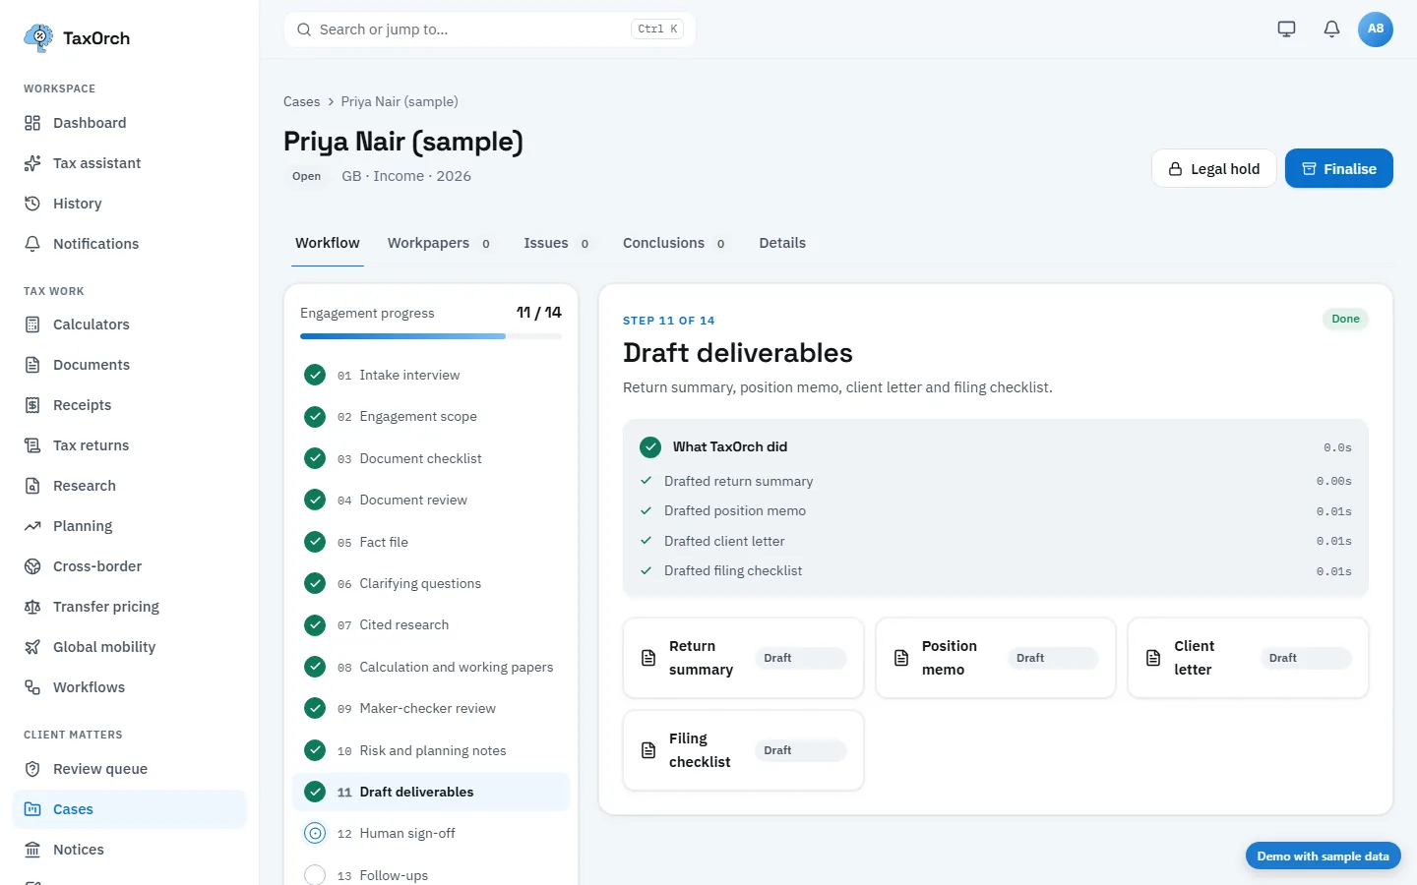The height and width of the screenshot is (885, 1417).
Task: Select step 04 Document review
Action: [431, 500]
